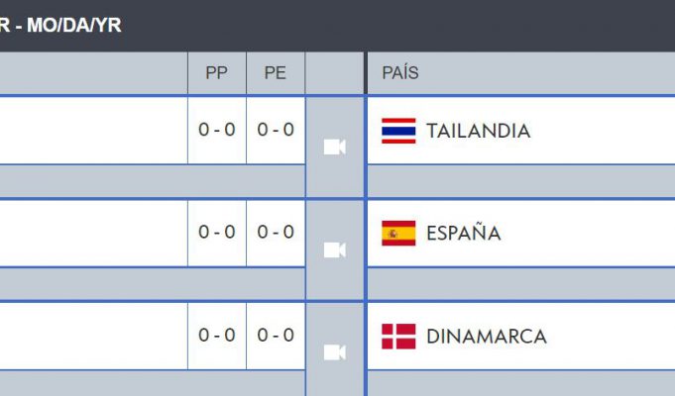Click the Spain flag icon

(398, 233)
